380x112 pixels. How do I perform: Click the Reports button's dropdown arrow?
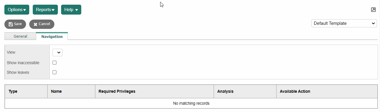point(53,10)
